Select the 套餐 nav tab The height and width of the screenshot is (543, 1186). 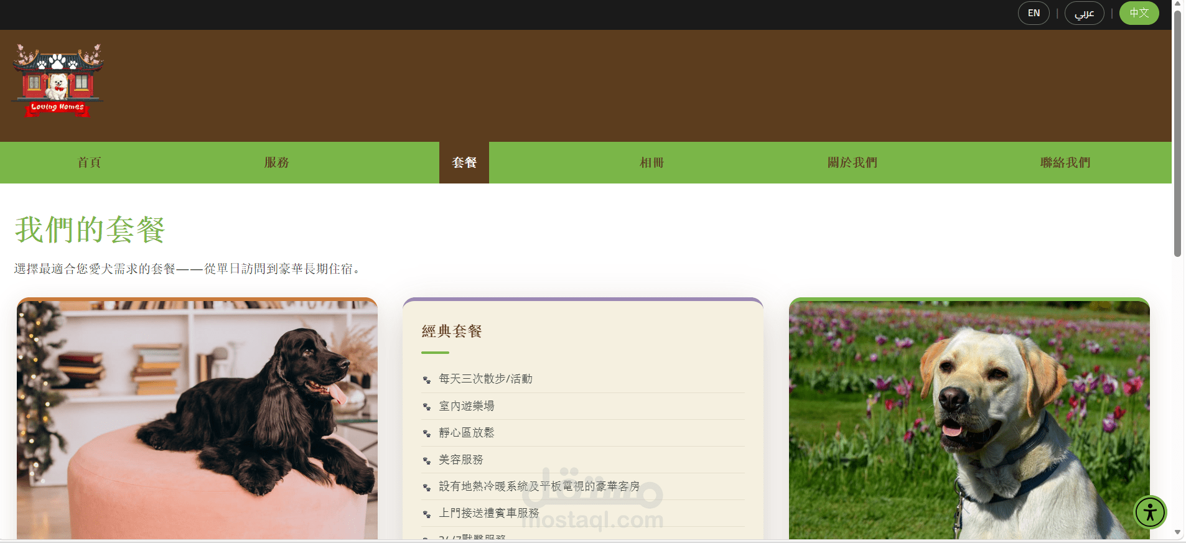coord(464,162)
